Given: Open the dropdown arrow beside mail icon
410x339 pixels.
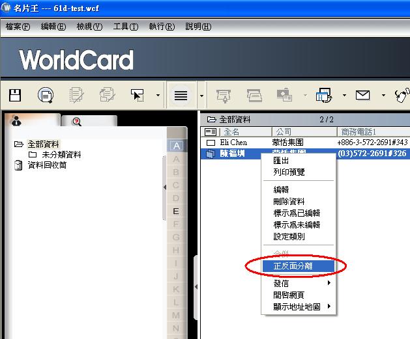Looking at the screenshot, I should tap(383, 95).
